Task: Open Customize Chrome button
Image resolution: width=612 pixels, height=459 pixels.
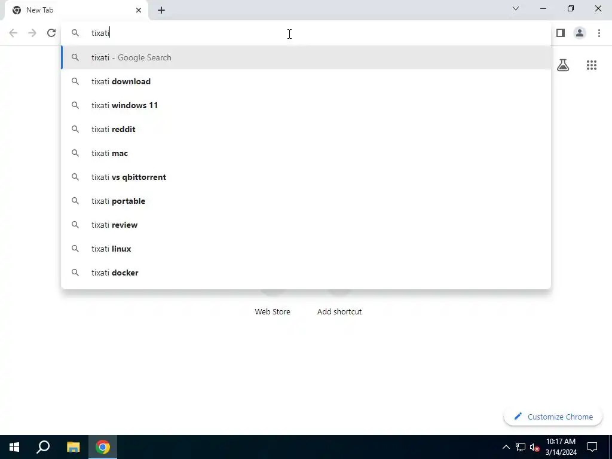Action: (553, 417)
